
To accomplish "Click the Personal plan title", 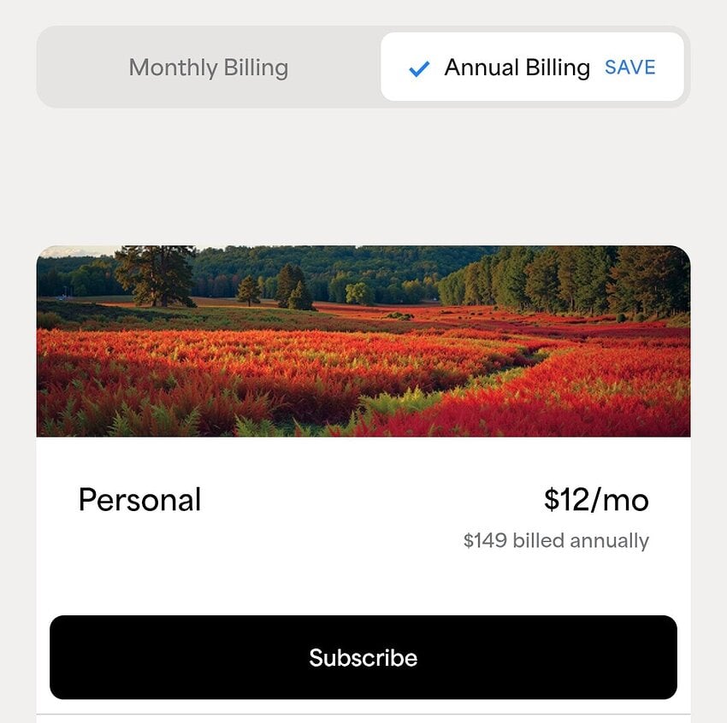I will tap(139, 500).
